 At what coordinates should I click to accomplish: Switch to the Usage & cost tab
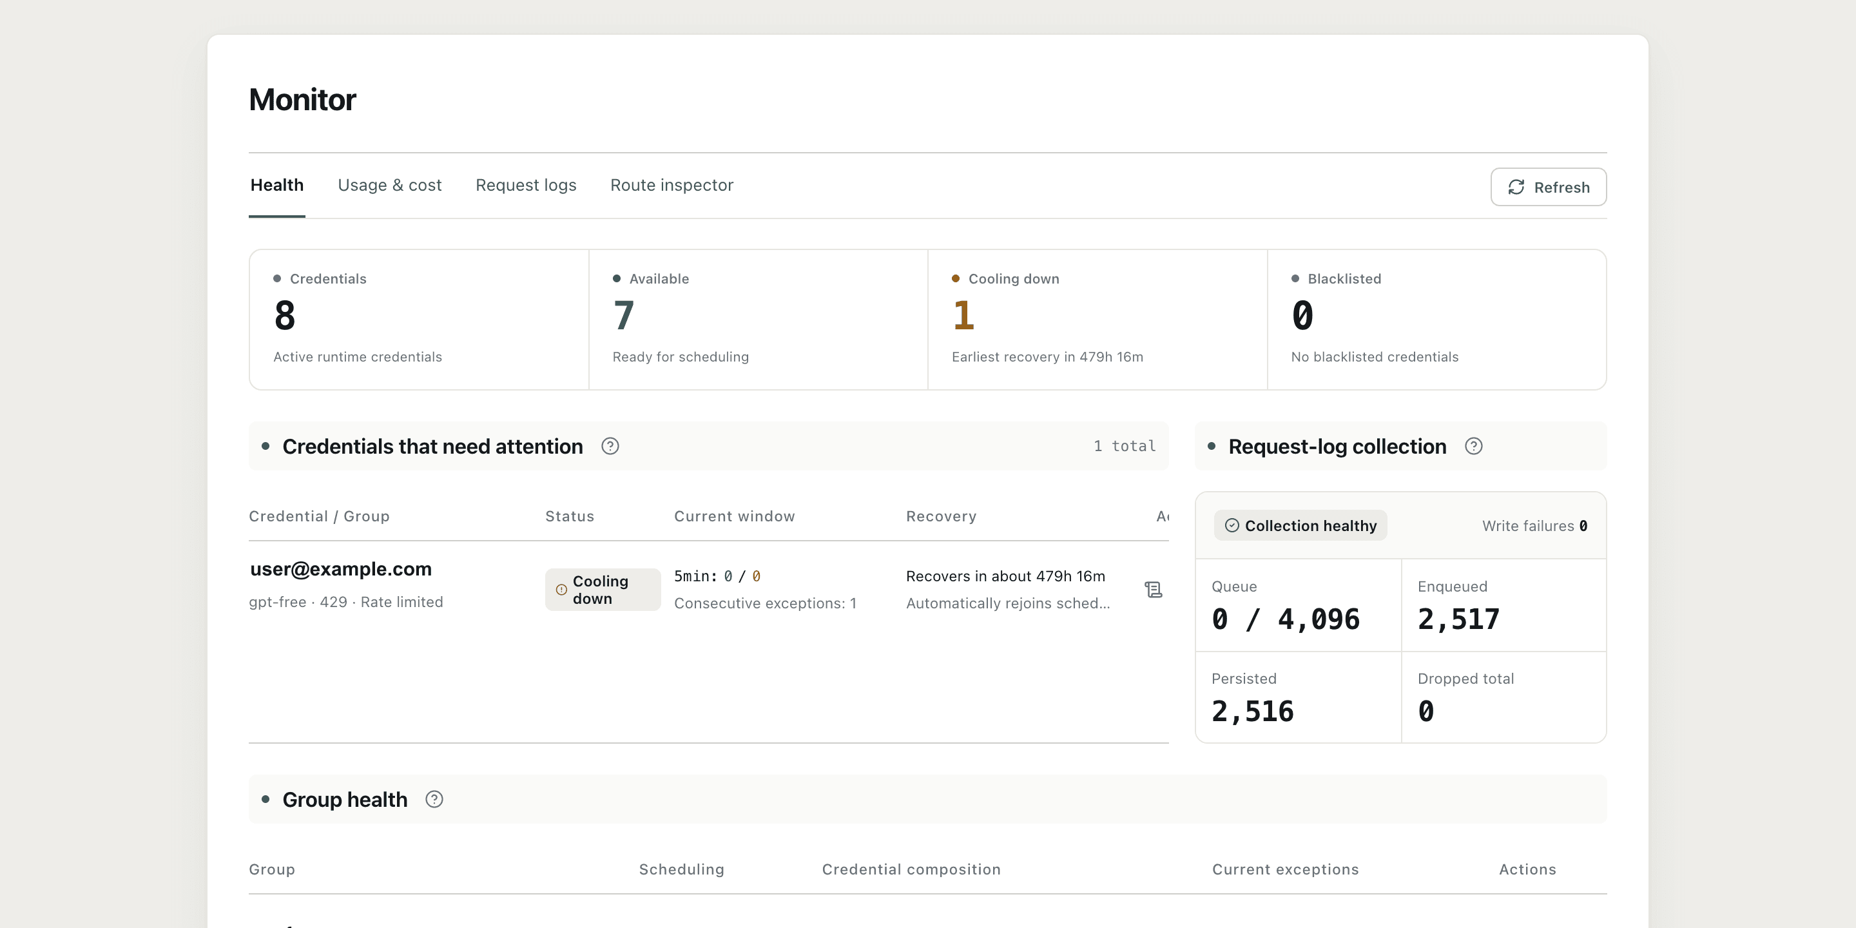(389, 185)
